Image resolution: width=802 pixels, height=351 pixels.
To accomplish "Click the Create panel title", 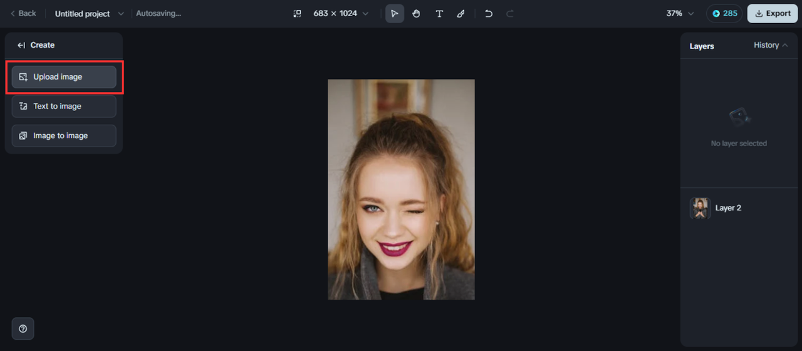I will 43,45.
